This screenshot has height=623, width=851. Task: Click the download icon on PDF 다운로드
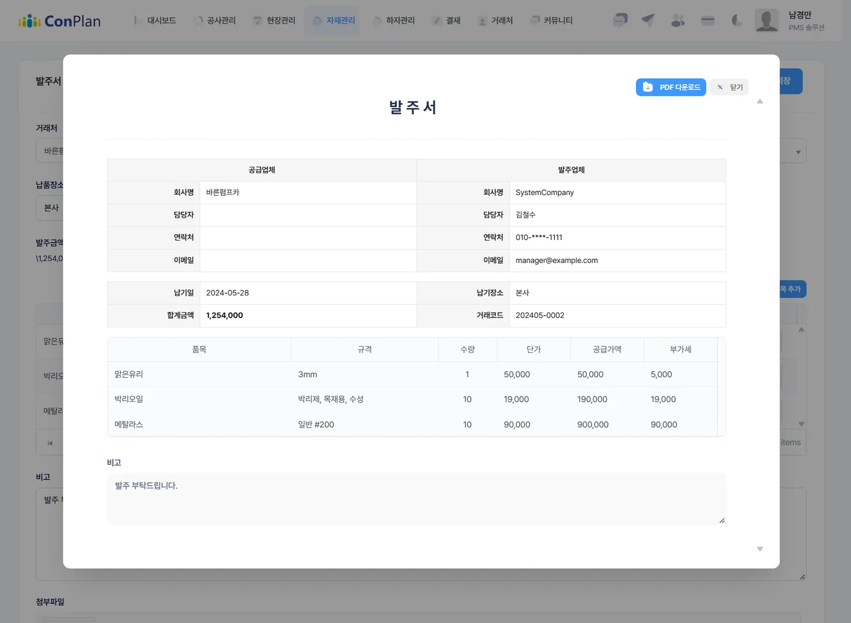click(x=648, y=87)
